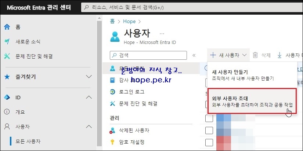Click Microsoft Entra 관리 센터 title
303x151 pixels.
[39, 8]
